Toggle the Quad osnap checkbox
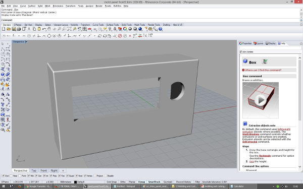Viewport: 303px width, 189px height. coord(67,176)
